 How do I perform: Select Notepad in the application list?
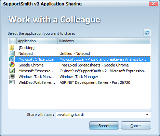[26, 54]
